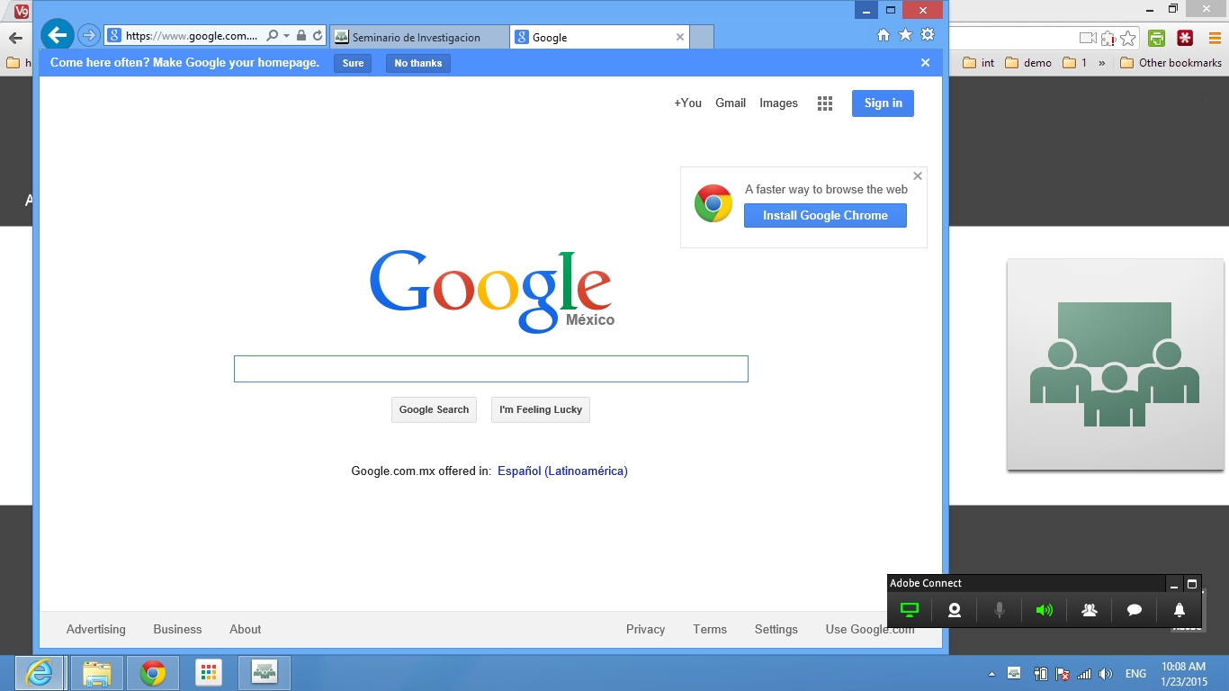Click the Google Search button
The height and width of the screenshot is (691, 1229).
point(434,409)
